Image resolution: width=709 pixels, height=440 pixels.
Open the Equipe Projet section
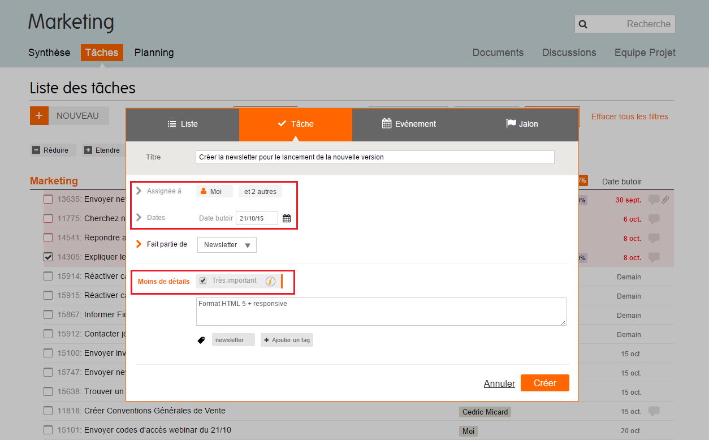pos(645,53)
